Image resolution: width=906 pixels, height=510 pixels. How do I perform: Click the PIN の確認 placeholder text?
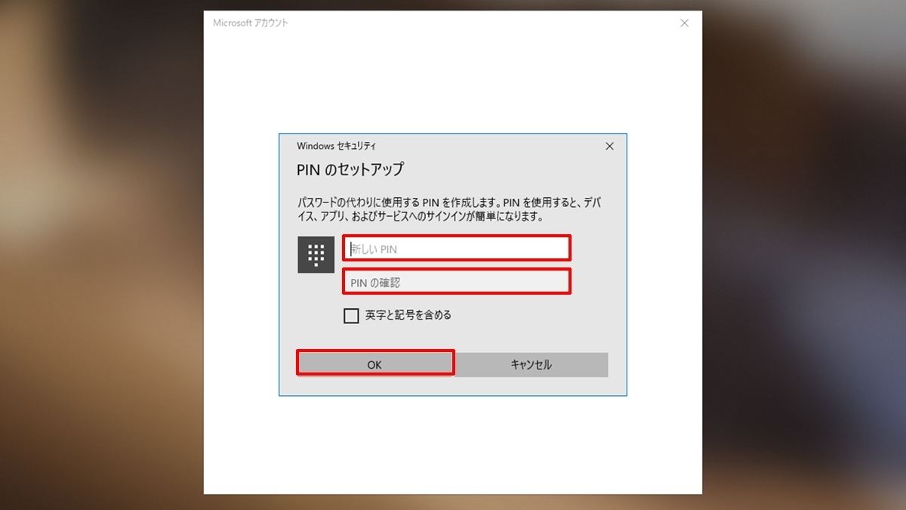coord(375,283)
